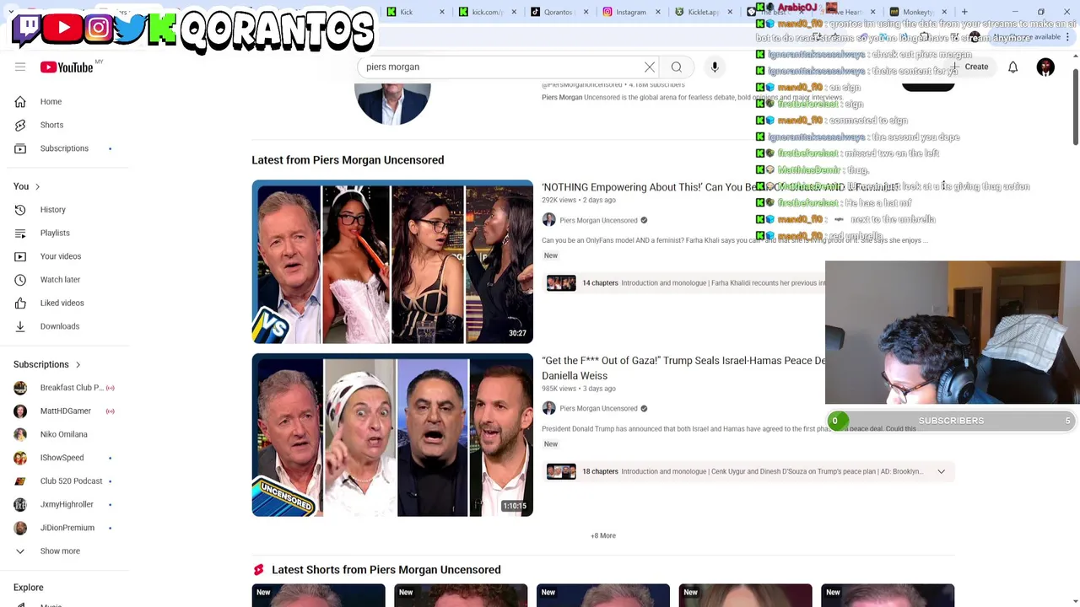Image resolution: width=1080 pixels, height=607 pixels.
Task: Expand the You section chevron
Action: point(37,186)
